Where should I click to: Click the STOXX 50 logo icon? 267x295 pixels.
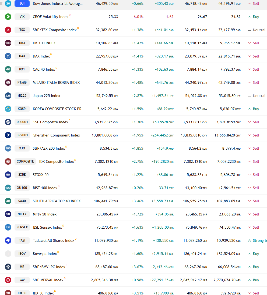pos(8,175)
